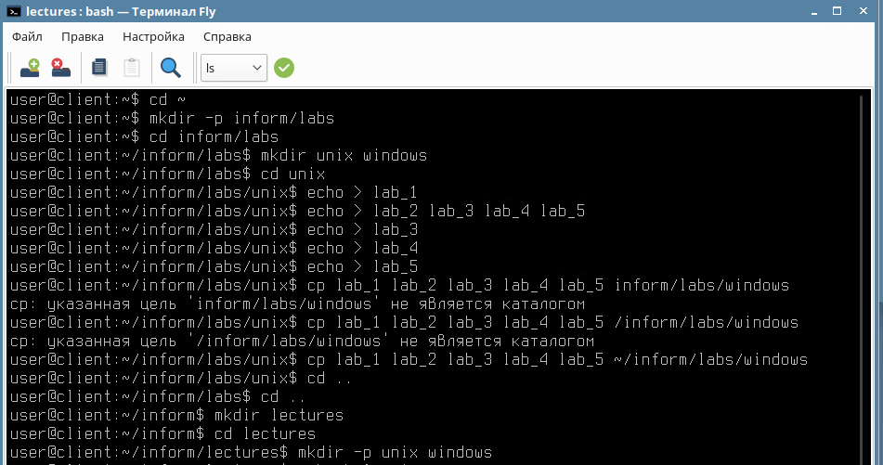Open the Настройка menu
The width and height of the screenshot is (883, 465).
click(x=153, y=36)
